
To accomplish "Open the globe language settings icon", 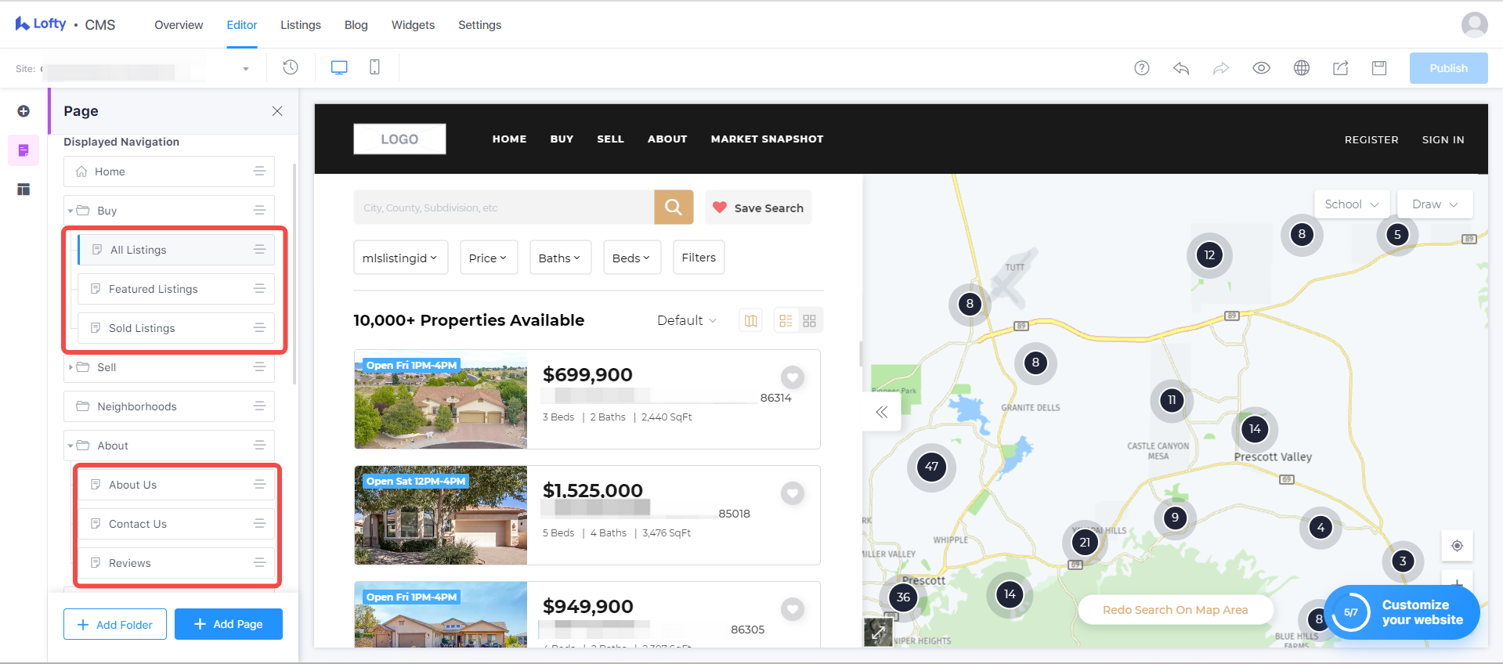I will coord(1302,68).
